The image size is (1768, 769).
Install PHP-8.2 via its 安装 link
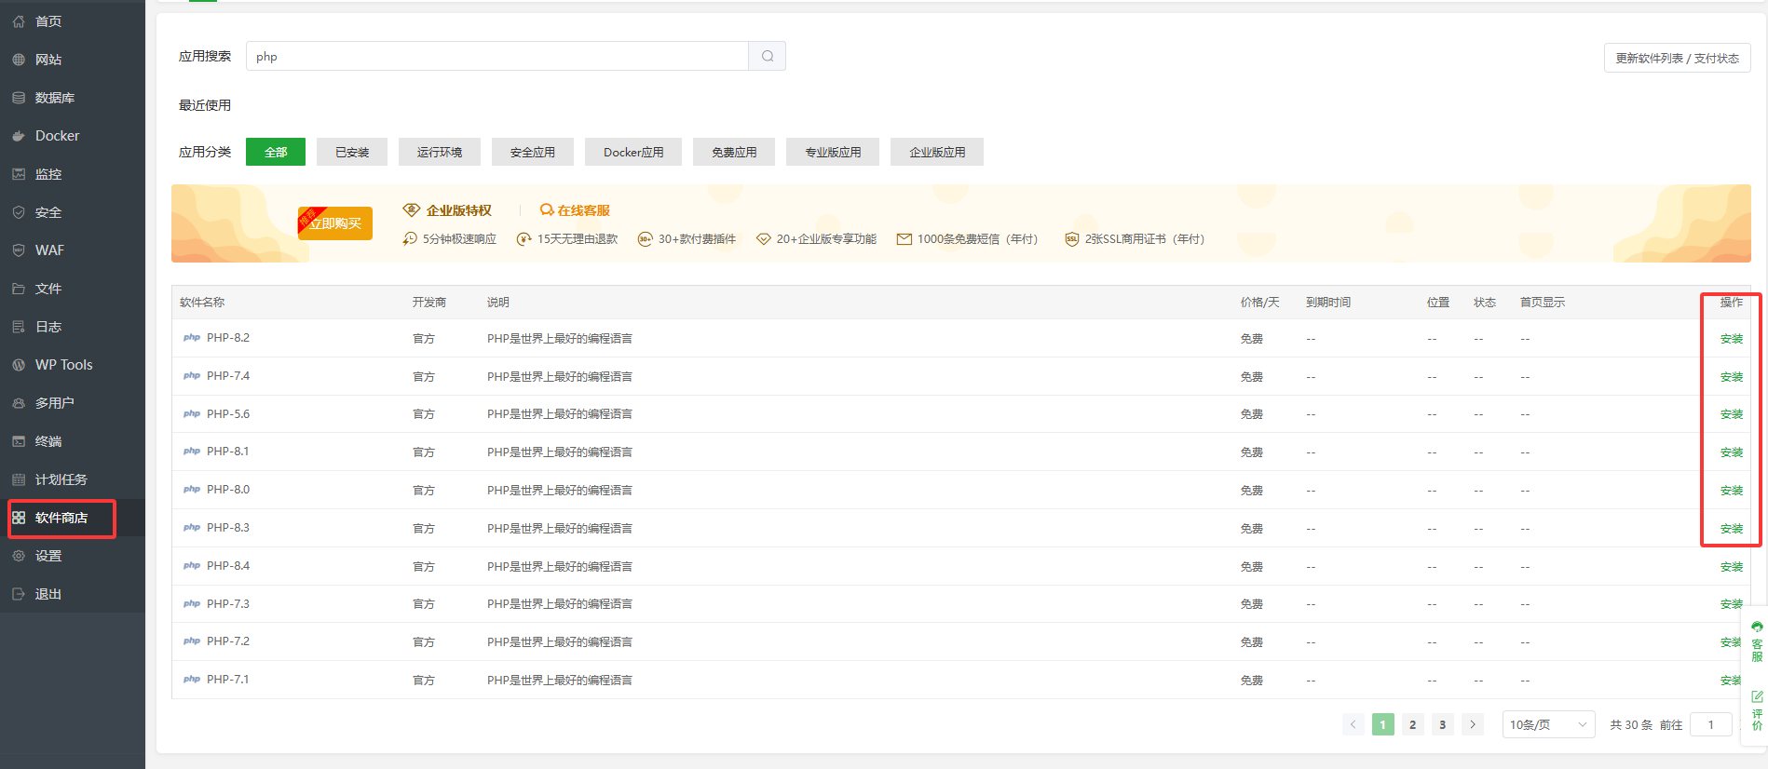1732,339
